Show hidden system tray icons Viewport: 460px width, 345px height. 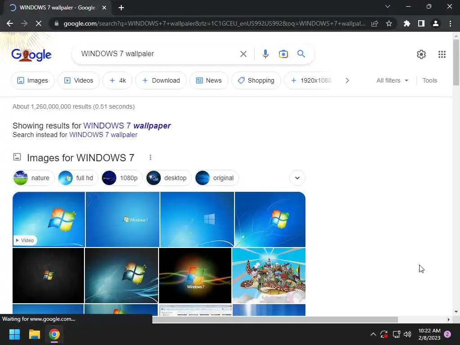point(373,334)
